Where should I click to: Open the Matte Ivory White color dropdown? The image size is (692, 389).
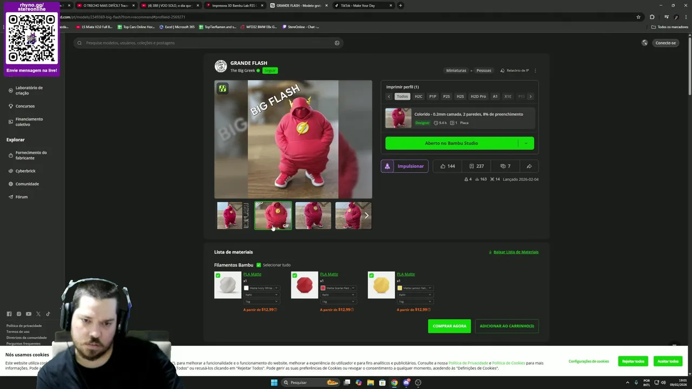262,288
